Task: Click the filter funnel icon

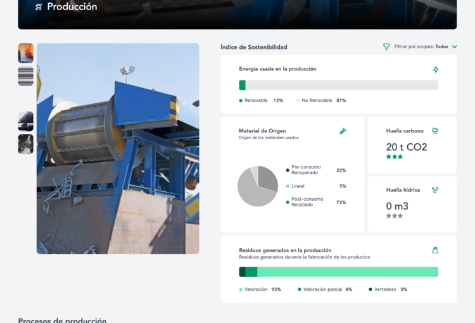Action: point(386,47)
